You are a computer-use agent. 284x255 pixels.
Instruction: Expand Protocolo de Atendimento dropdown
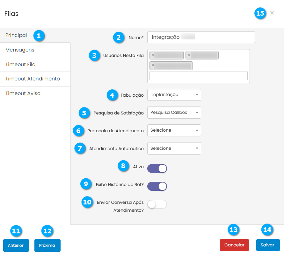174,130
